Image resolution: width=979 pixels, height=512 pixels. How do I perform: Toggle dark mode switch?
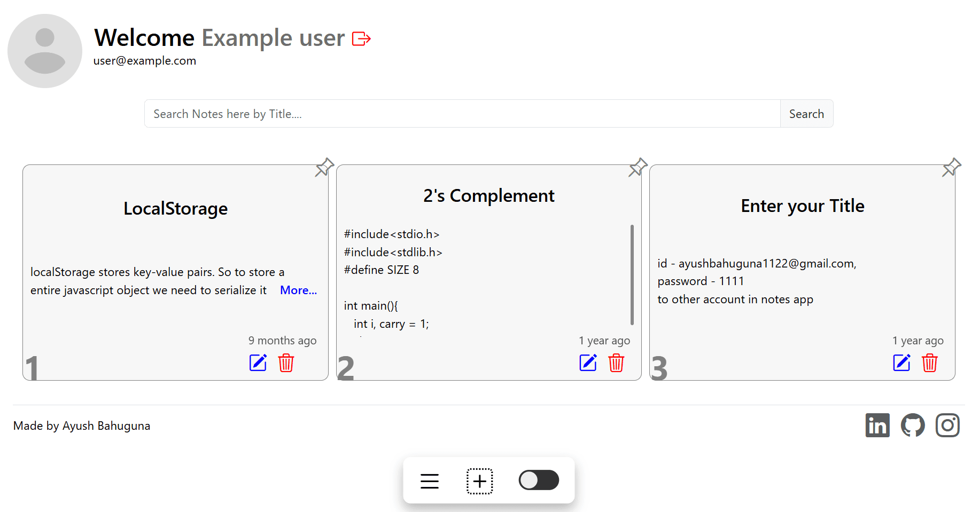point(539,480)
